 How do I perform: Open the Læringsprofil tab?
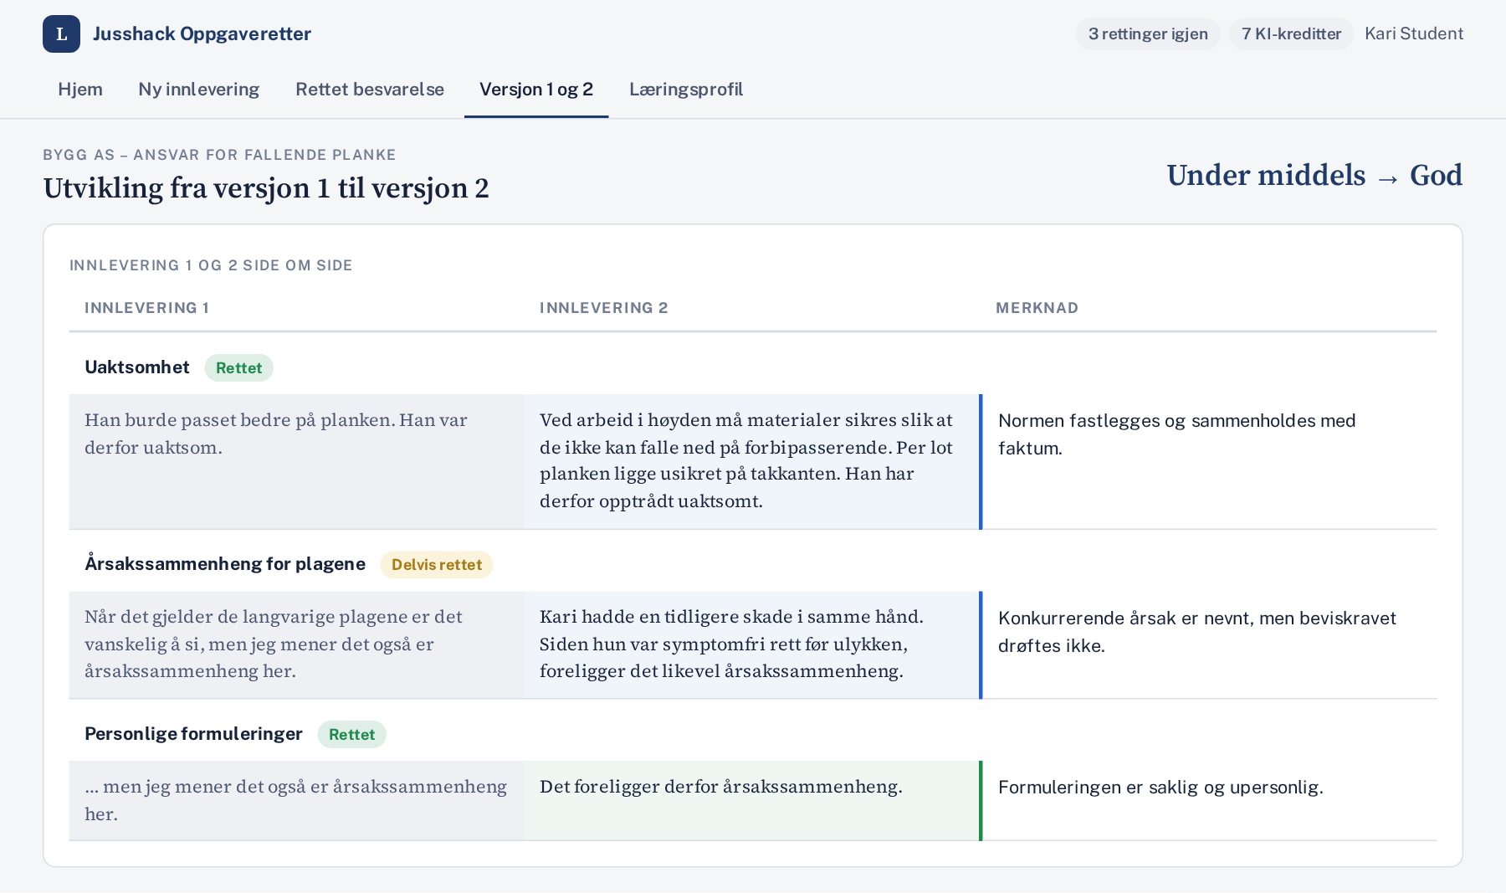click(x=686, y=90)
